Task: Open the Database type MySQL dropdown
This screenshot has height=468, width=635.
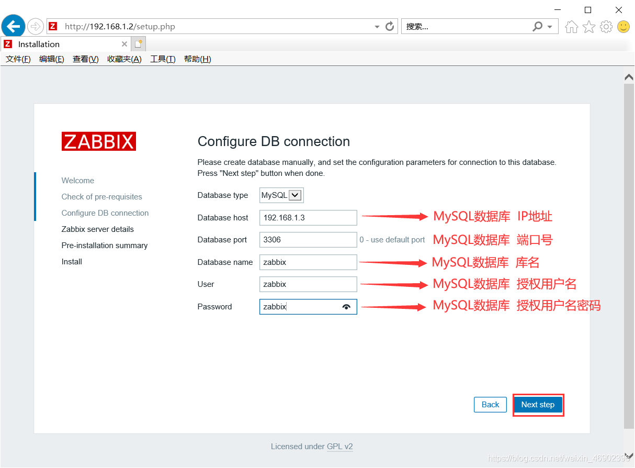Action: (281, 195)
